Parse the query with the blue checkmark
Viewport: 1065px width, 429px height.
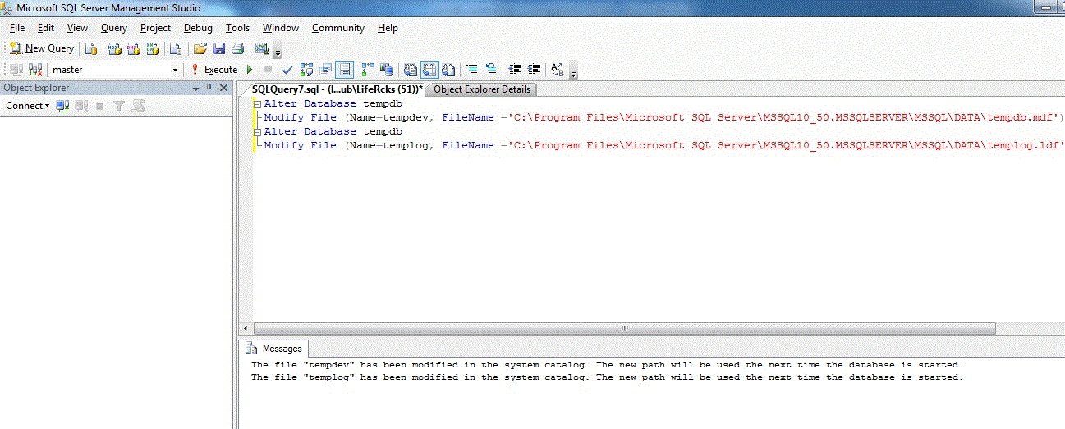click(287, 70)
